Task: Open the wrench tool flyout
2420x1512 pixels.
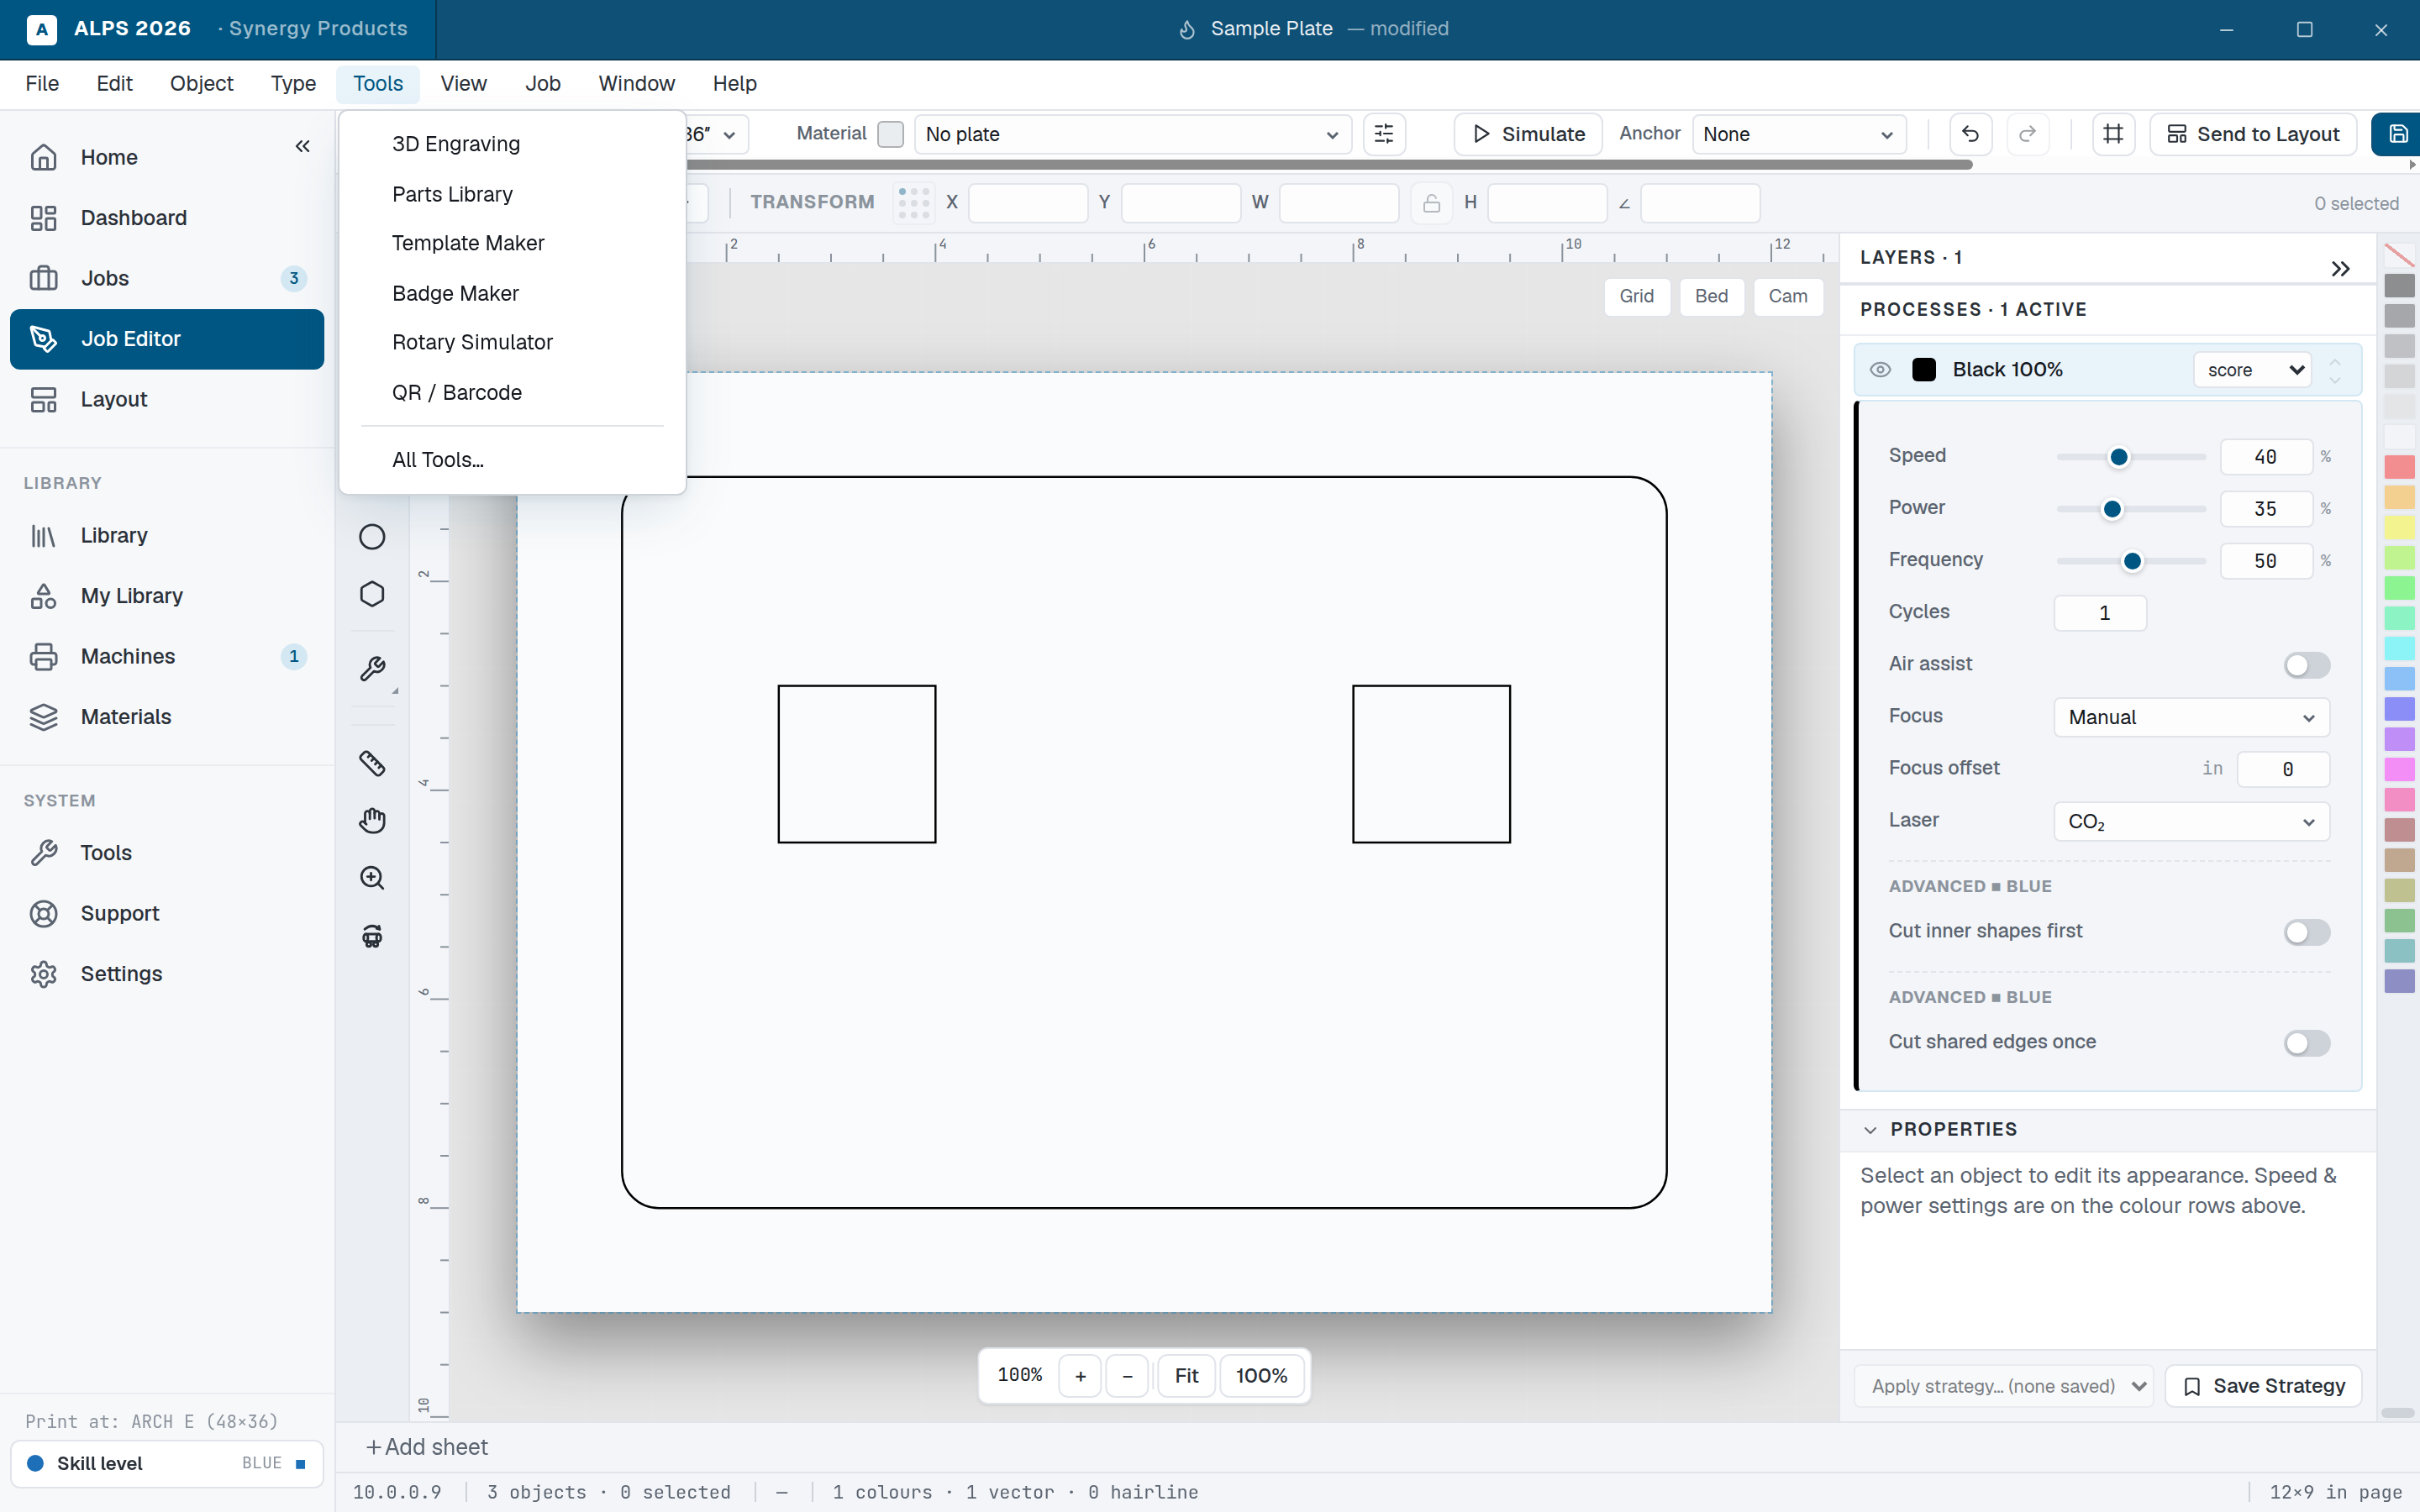Action: (372, 669)
